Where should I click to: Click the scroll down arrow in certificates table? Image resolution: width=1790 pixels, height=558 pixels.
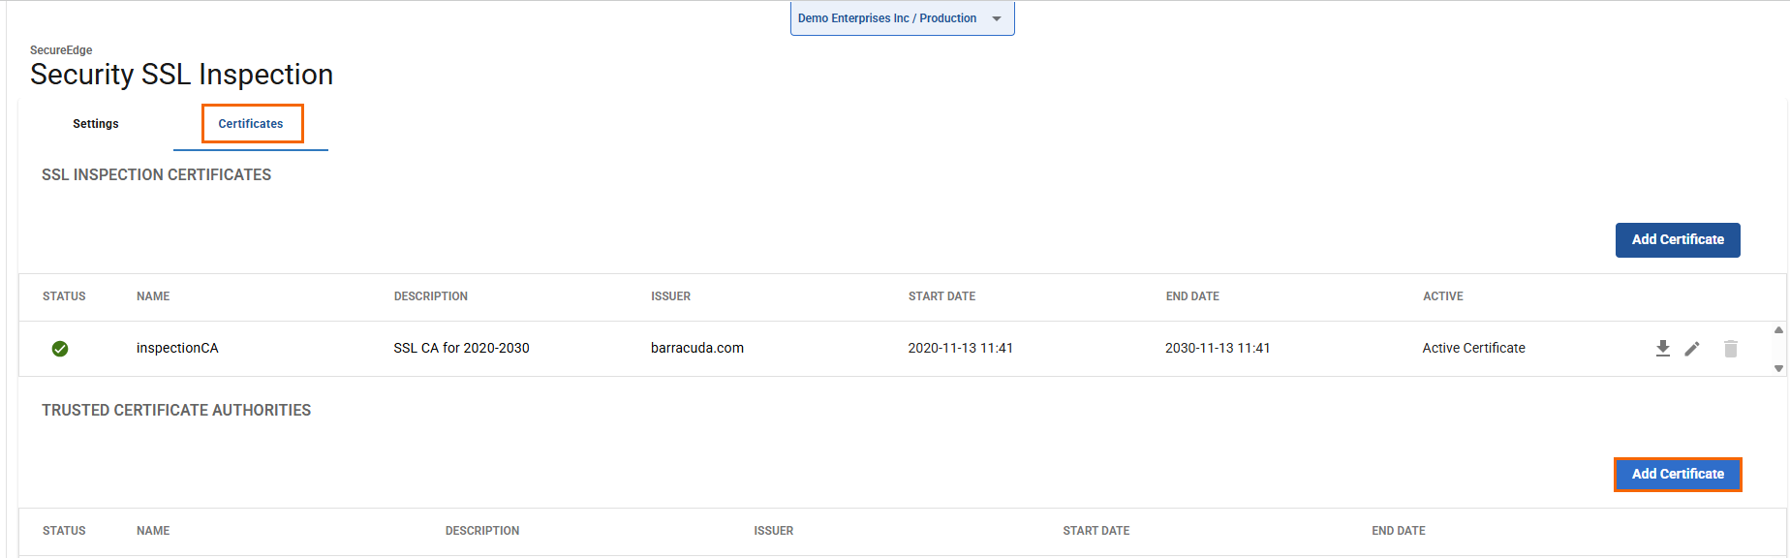(1778, 368)
